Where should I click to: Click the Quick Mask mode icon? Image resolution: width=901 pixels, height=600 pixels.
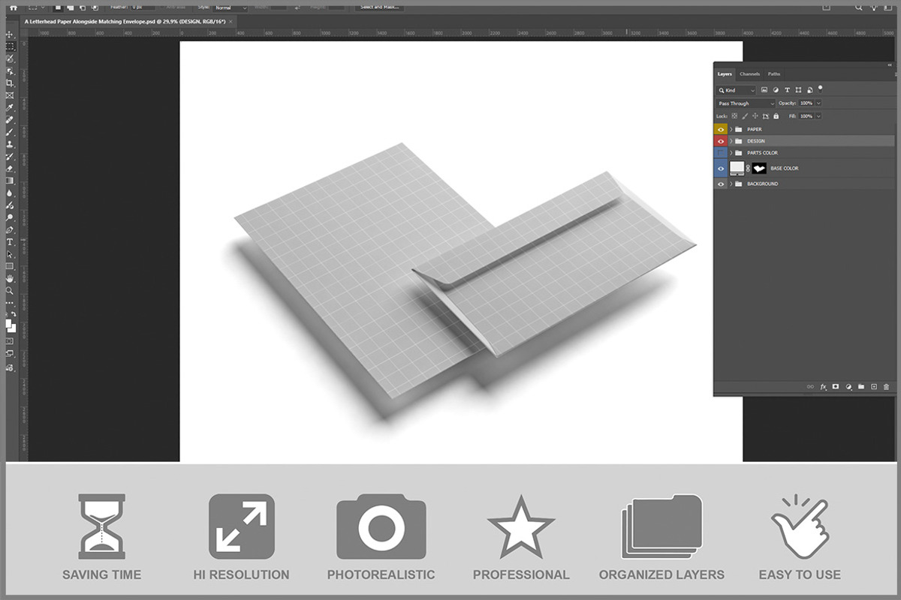11,342
